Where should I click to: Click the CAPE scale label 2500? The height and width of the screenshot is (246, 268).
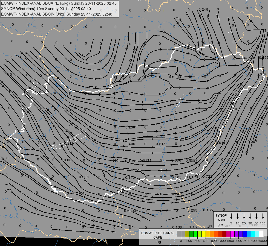pyautogui.click(x=246, y=241)
